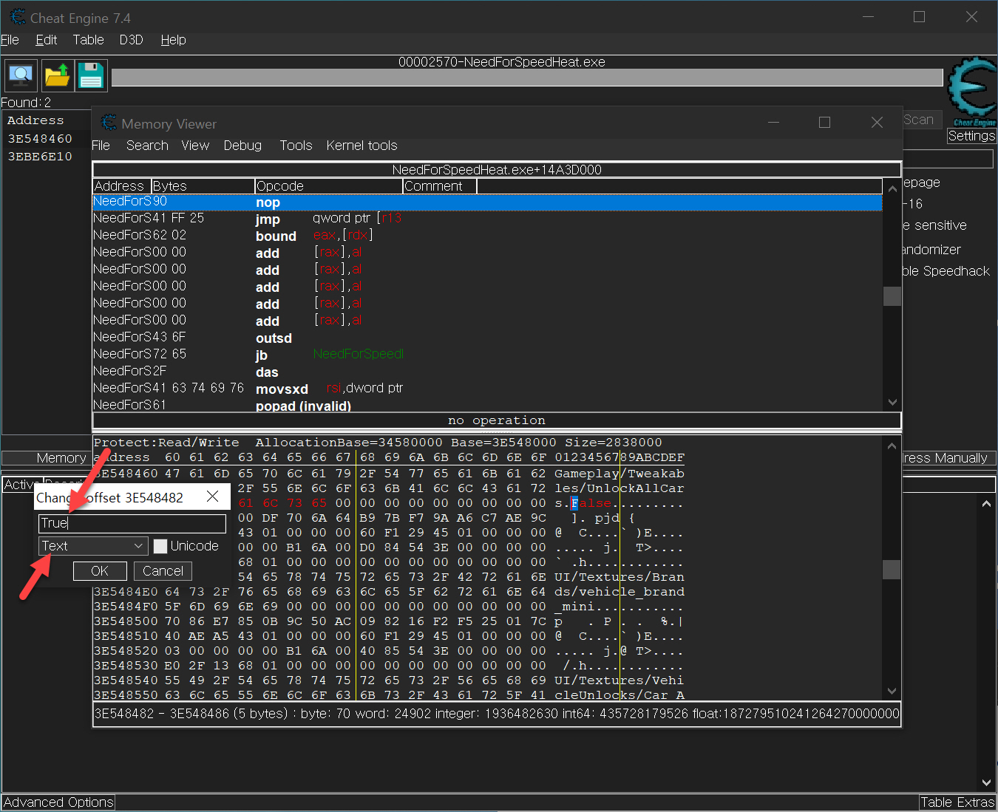Click the no operation description bar
Image resolution: width=998 pixels, height=812 pixels.
pyautogui.click(x=497, y=420)
